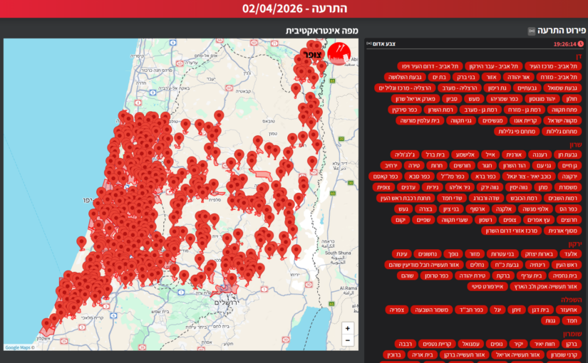Image resolution: width=588 pixels, height=363 pixels.
Task: Click the red alert area over Jerusalem
Action: pos(227,288)
